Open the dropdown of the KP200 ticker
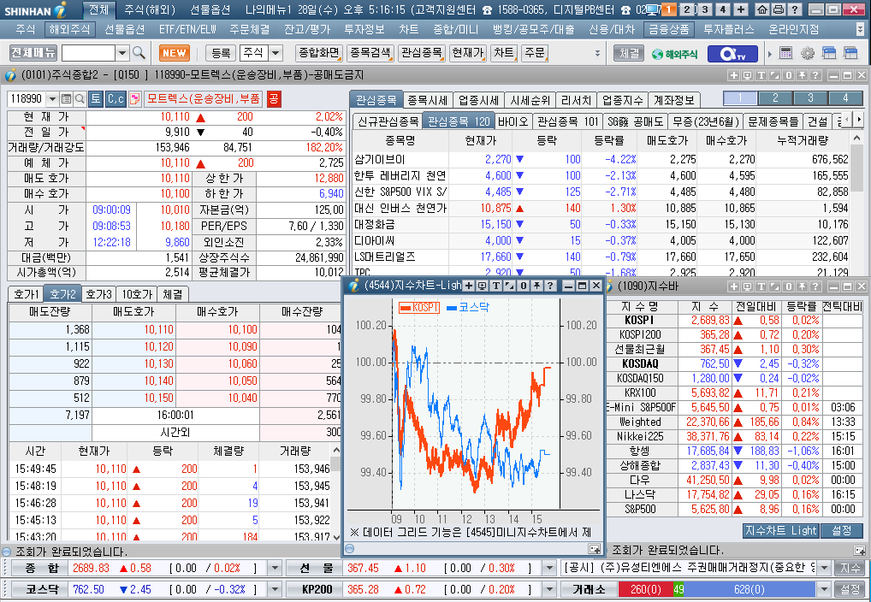This screenshot has height=602, width=871. [548, 589]
